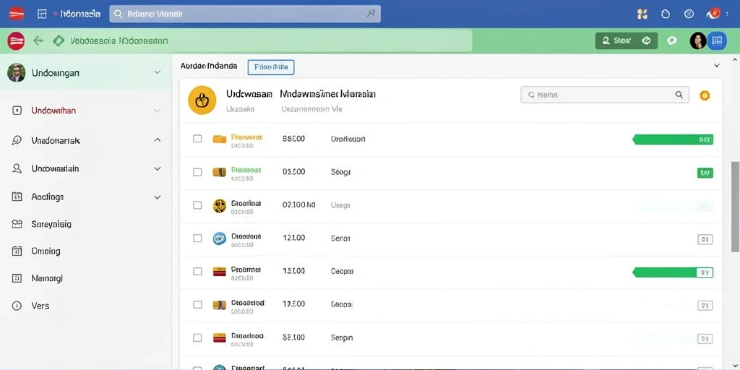Viewport: 740px width, 370px height.
Task: Select Soreynisiig in the sidebar
Action: (51, 225)
